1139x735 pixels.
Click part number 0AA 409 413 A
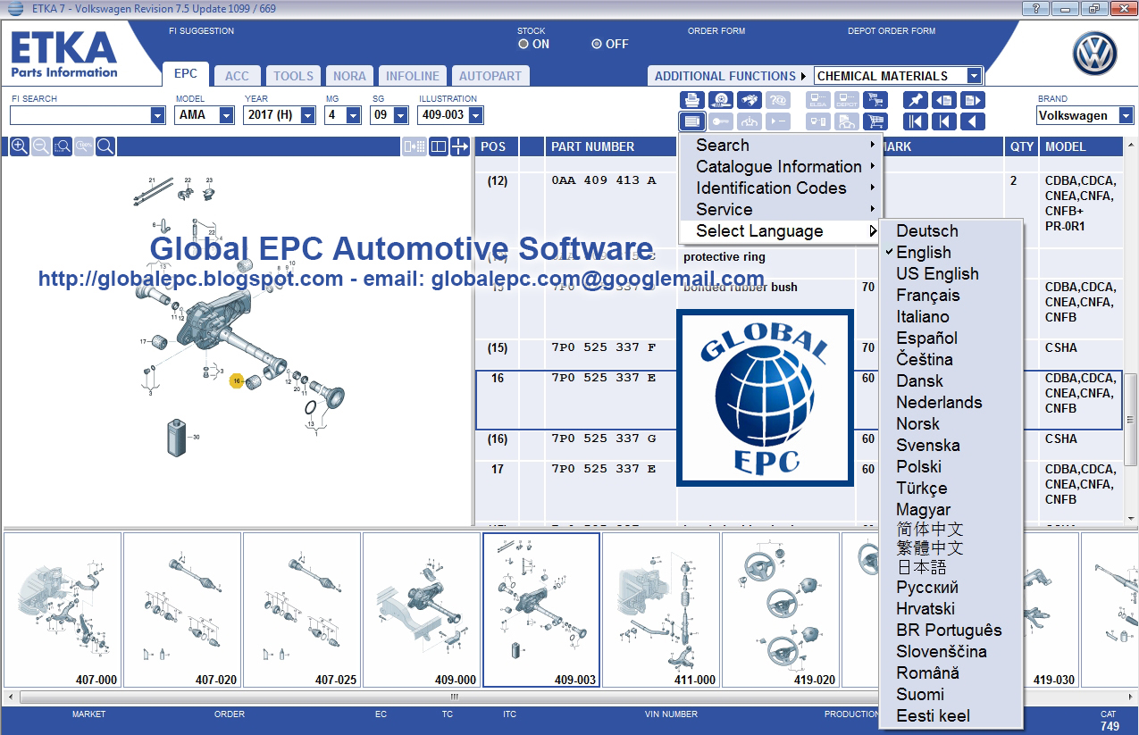pyautogui.click(x=603, y=180)
